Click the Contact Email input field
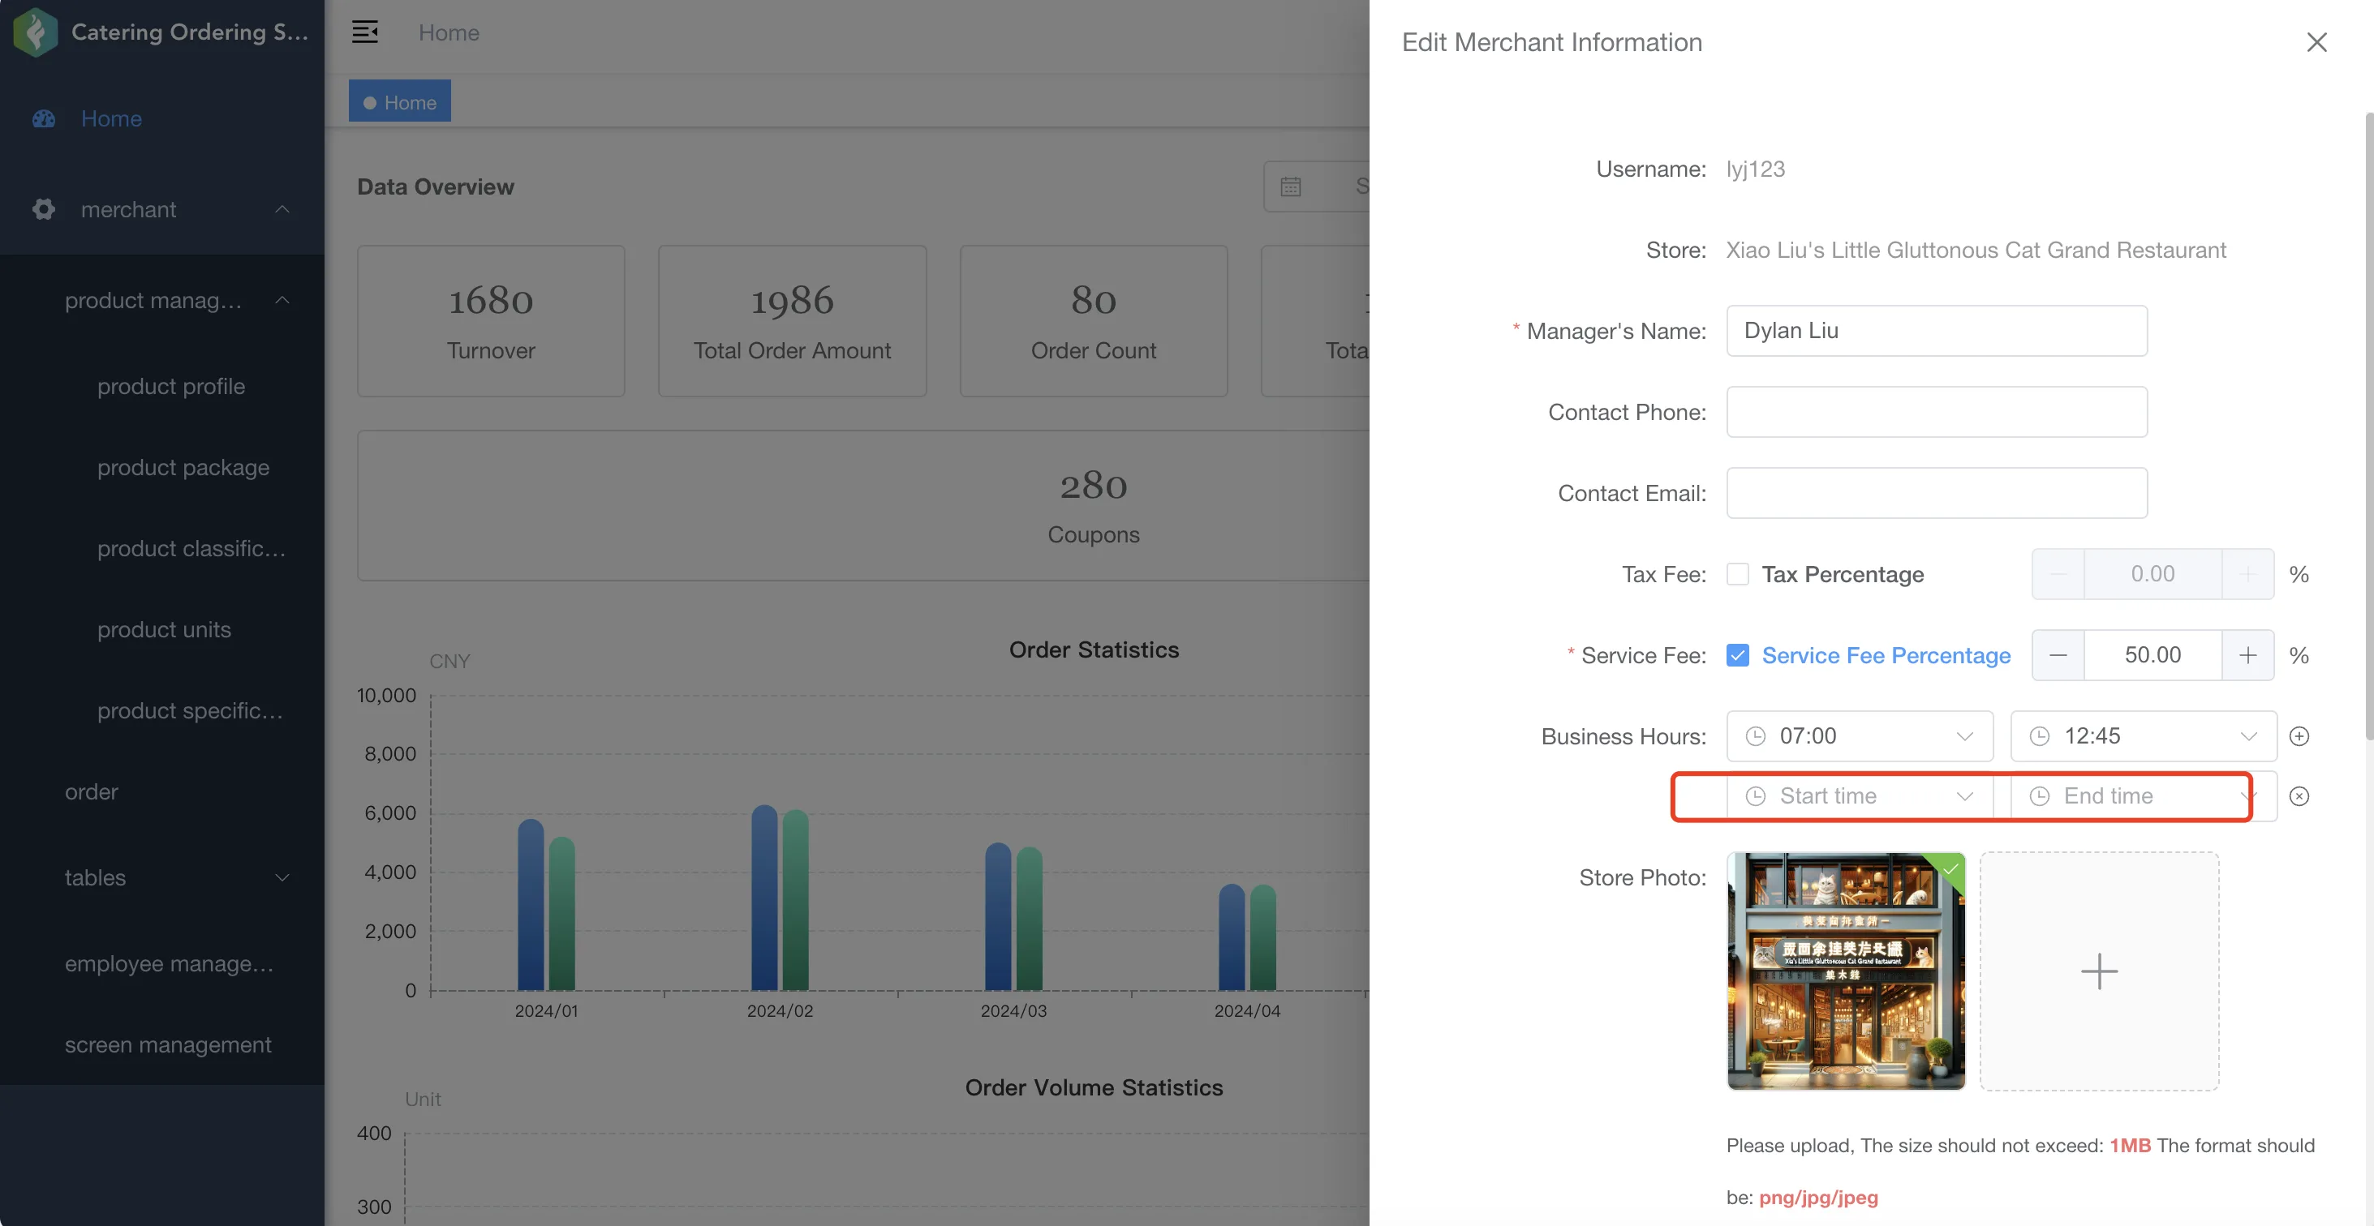 point(1936,493)
